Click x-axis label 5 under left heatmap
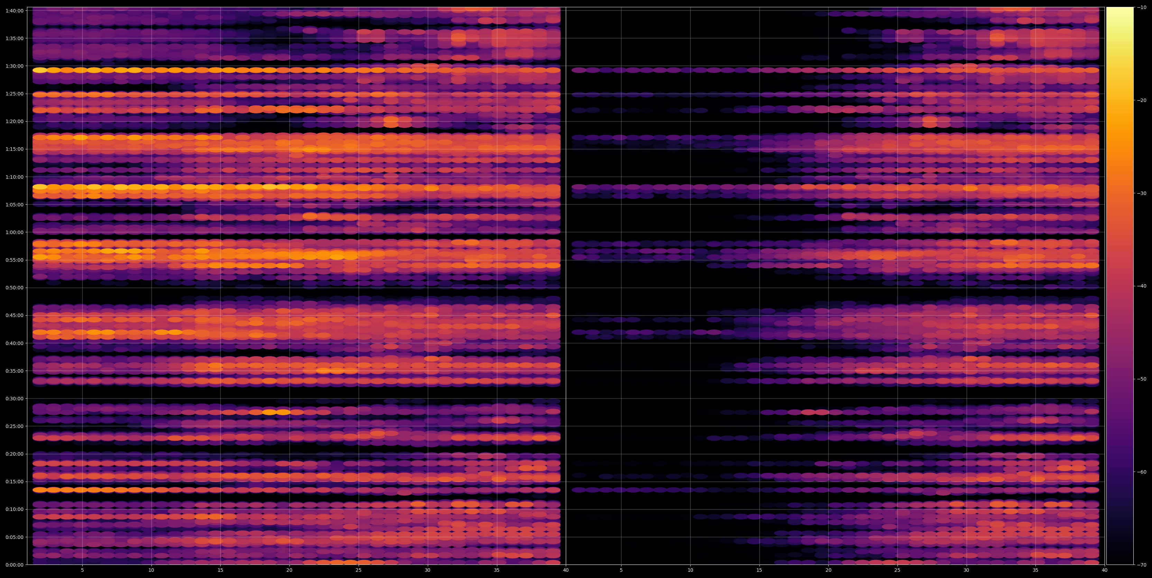1152x578 pixels. [x=82, y=570]
